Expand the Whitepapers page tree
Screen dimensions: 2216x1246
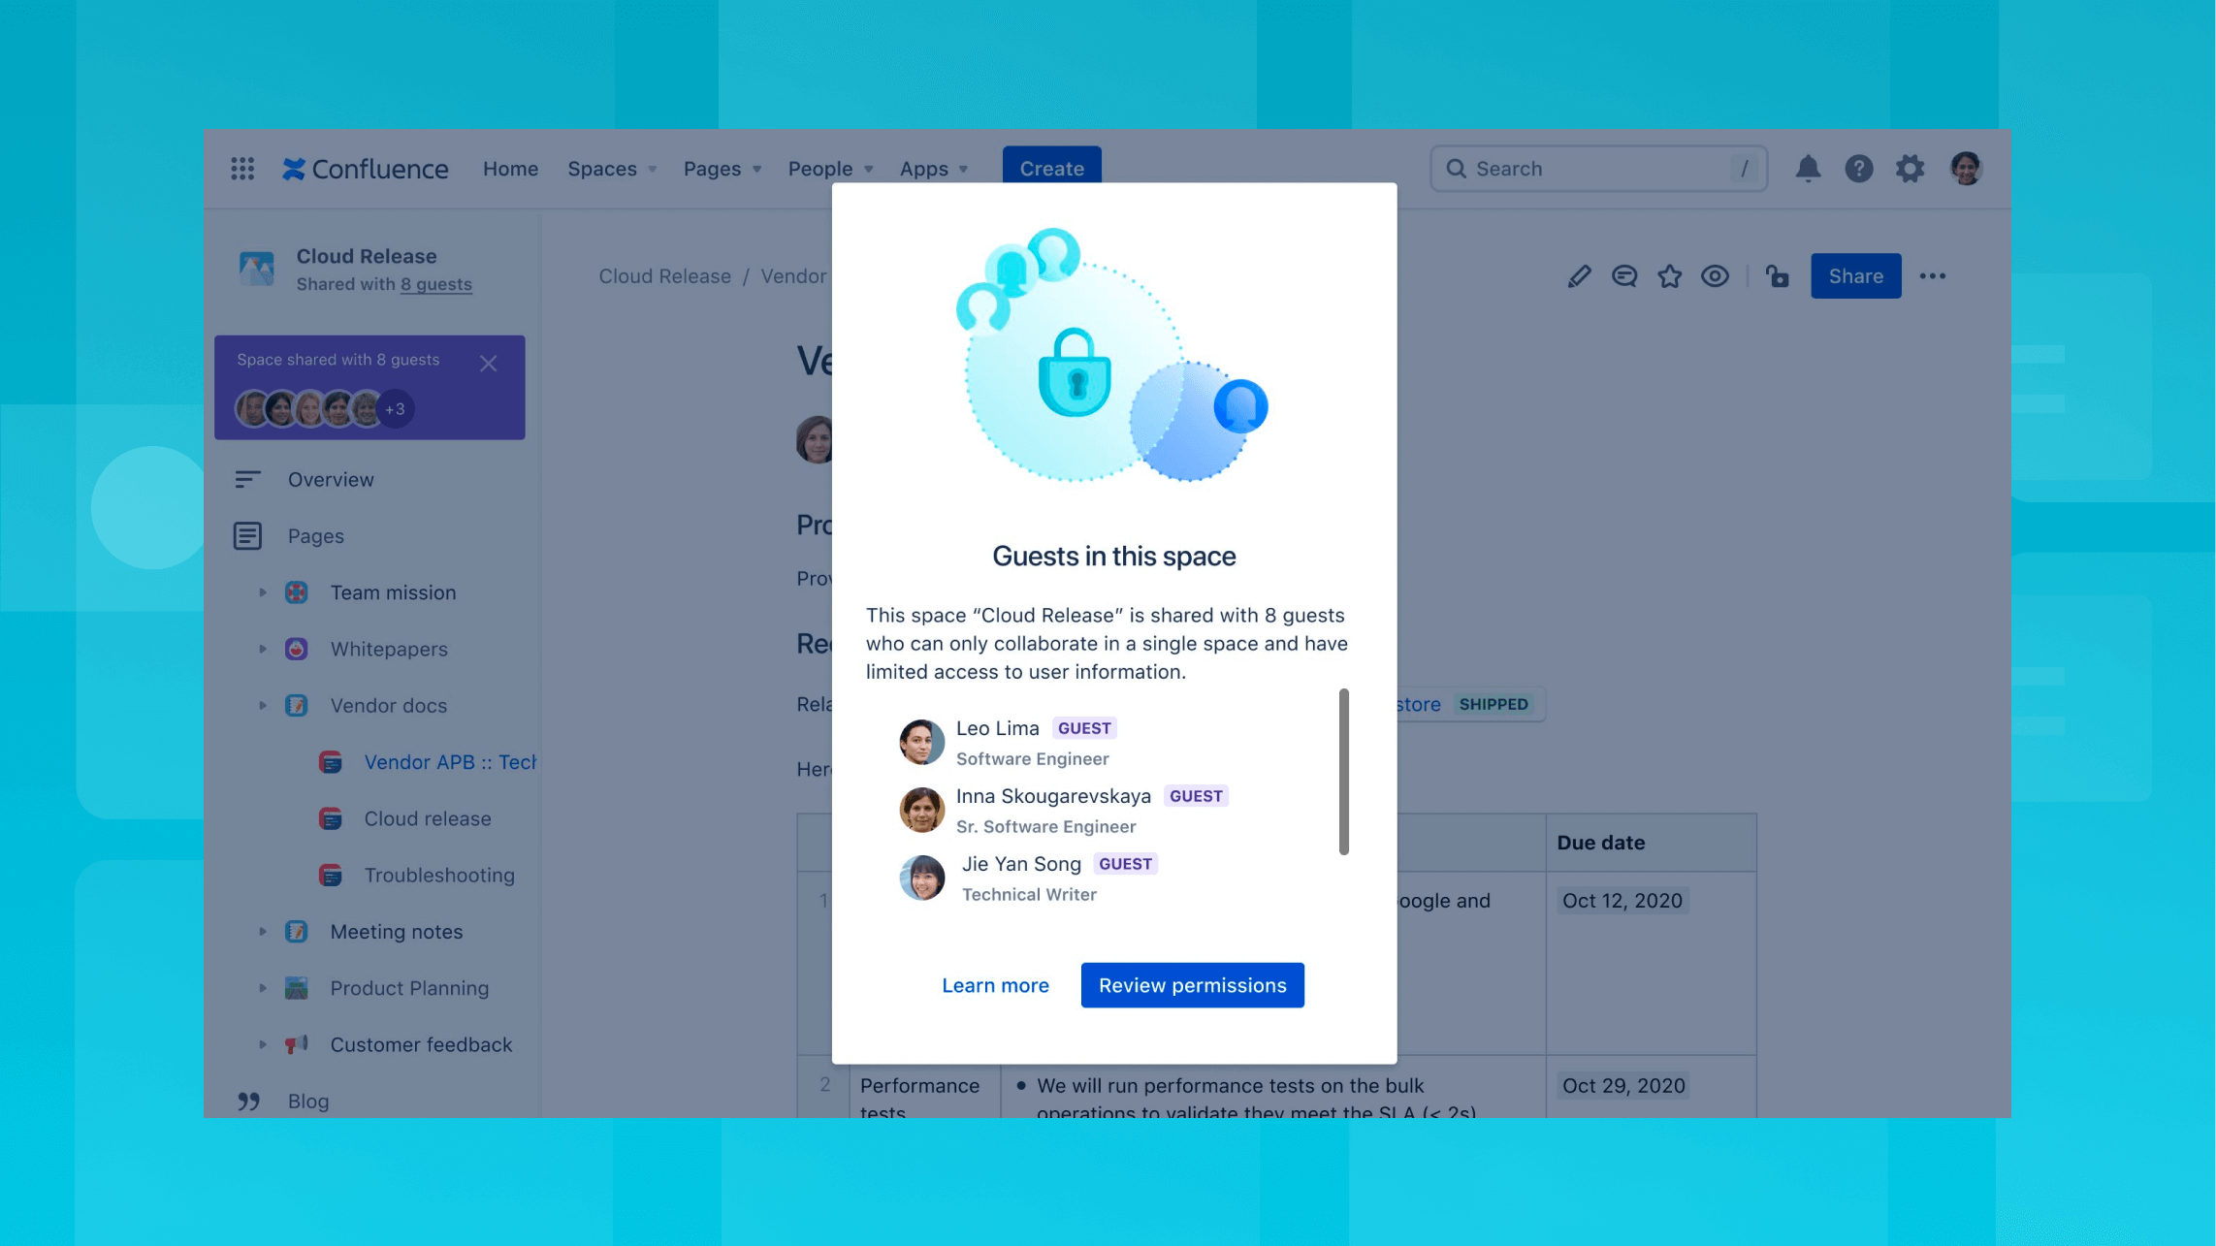point(264,650)
